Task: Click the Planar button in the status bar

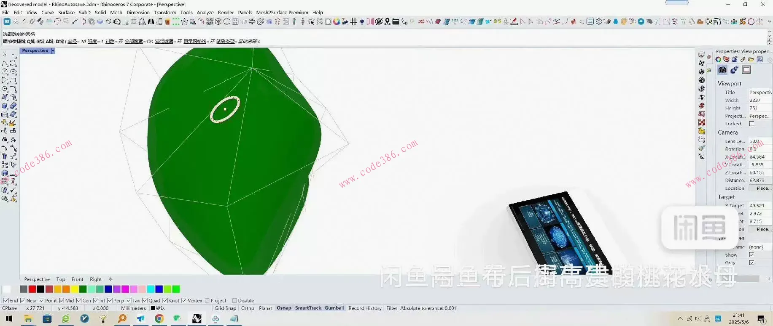Action: 265,308
